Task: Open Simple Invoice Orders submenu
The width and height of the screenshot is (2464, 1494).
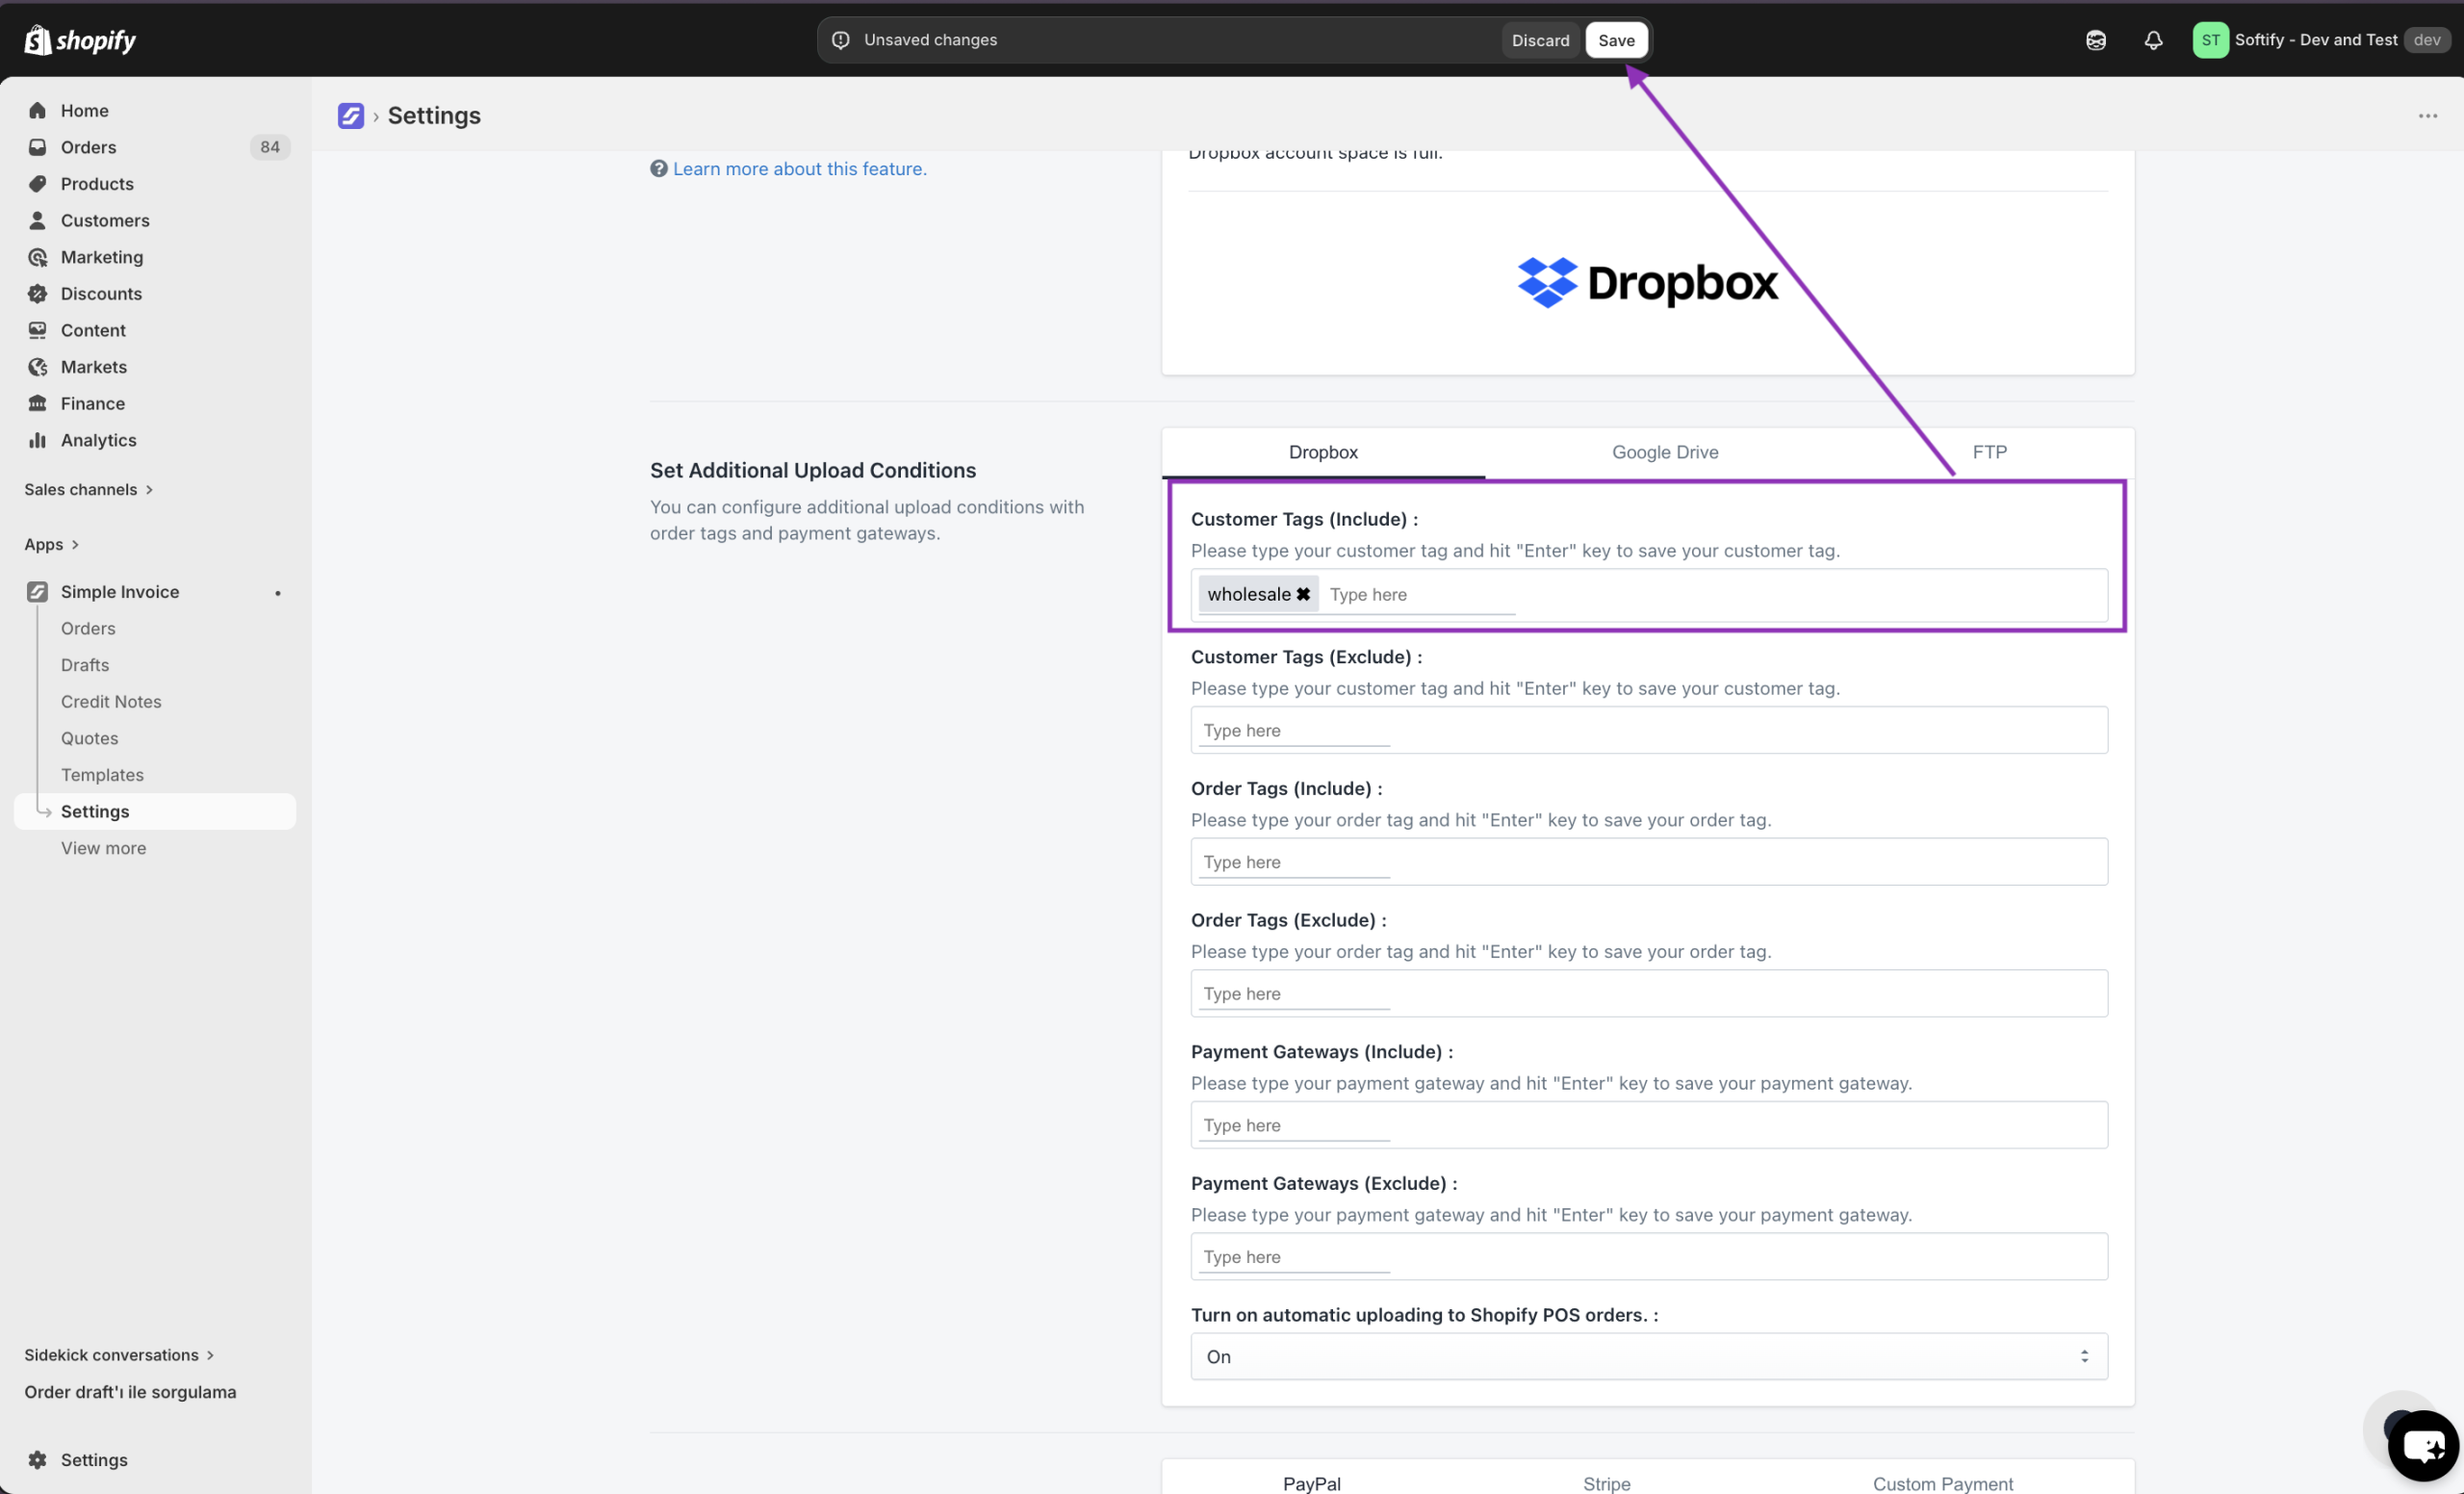Action: coord(88,628)
